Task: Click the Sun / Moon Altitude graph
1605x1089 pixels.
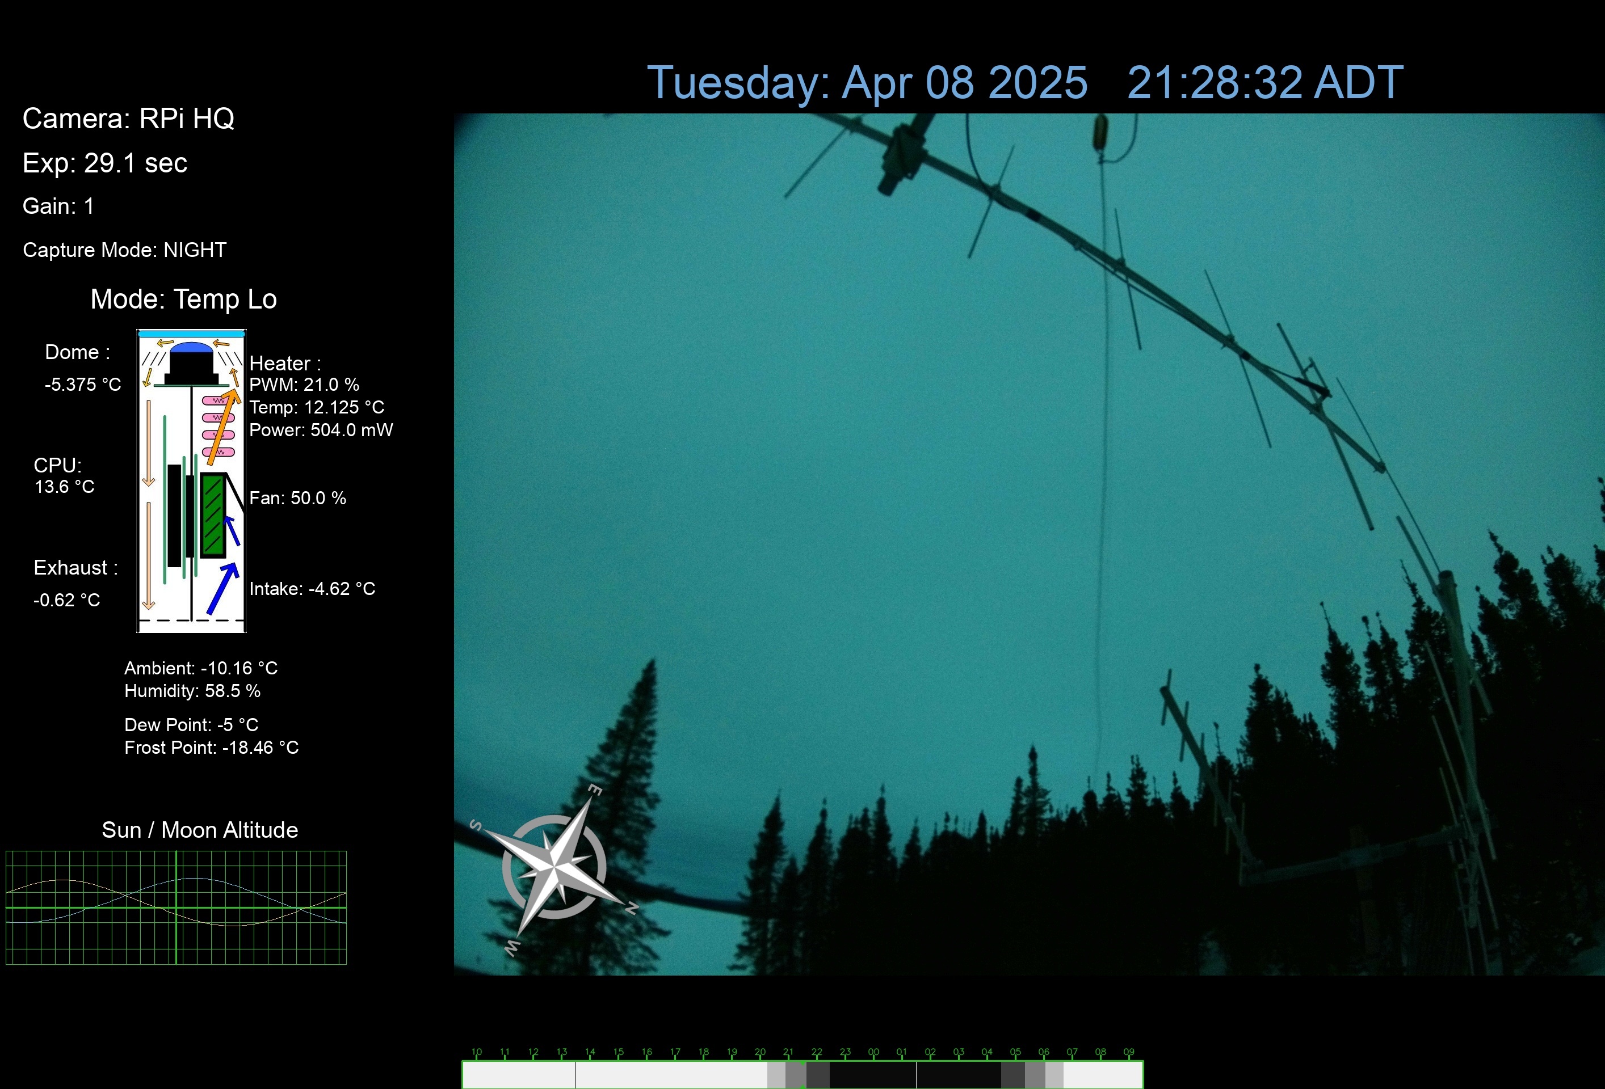Action: click(176, 907)
